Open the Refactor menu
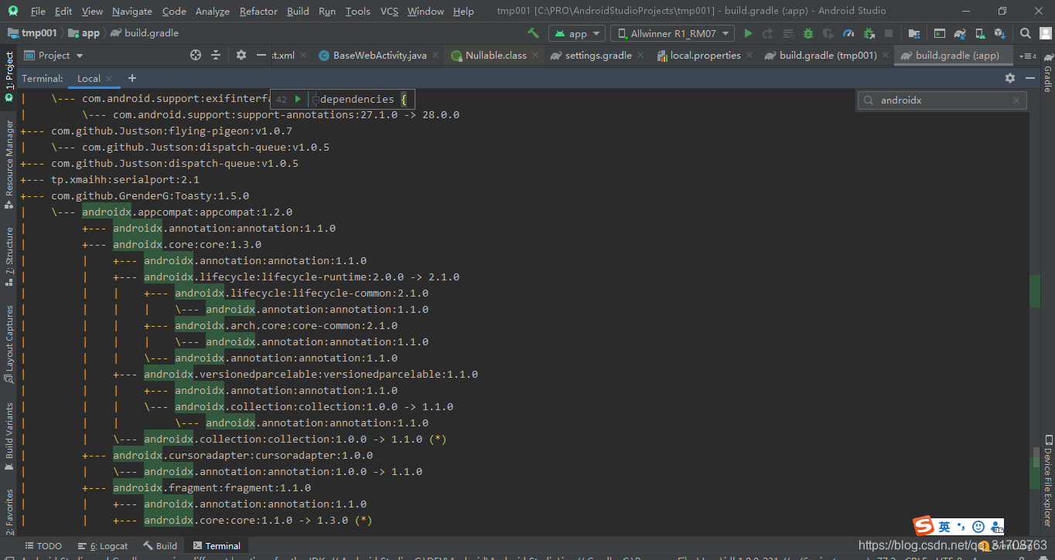 click(258, 11)
